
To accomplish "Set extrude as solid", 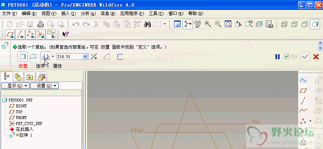I will point(23,57).
